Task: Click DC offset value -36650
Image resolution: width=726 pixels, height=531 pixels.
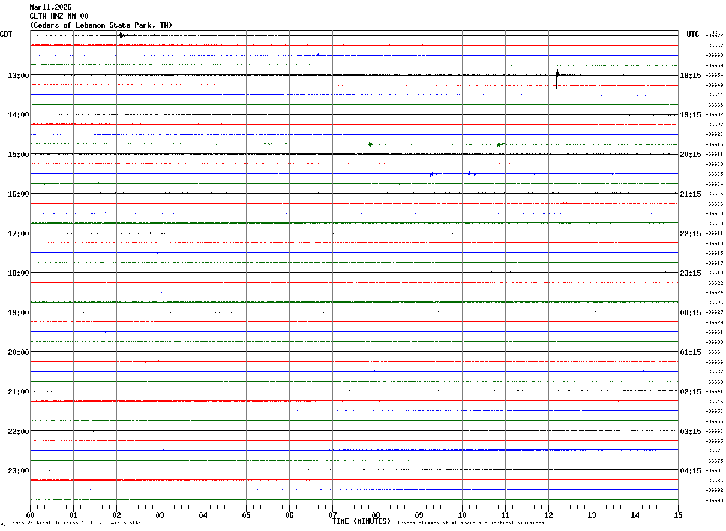Action: 715,411
